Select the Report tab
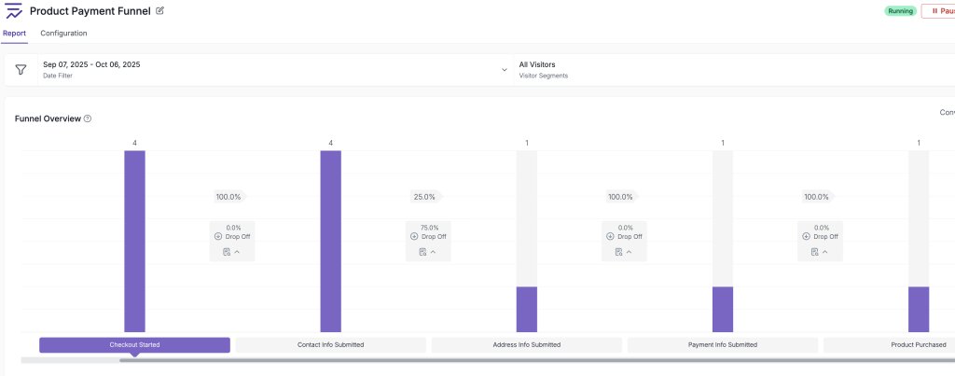The width and height of the screenshot is (955, 376). tap(14, 34)
